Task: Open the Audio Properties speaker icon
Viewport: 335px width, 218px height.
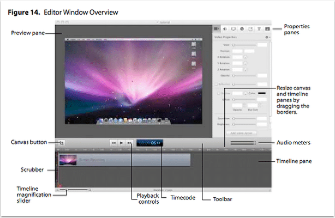Action: click(225, 29)
